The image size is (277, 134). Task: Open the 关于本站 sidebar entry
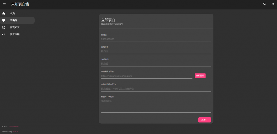[15, 34]
